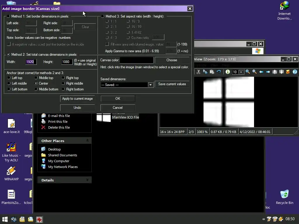Open IrfanView settings with the checkmark icon
This screenshot has height=224, width=299.
288,72
